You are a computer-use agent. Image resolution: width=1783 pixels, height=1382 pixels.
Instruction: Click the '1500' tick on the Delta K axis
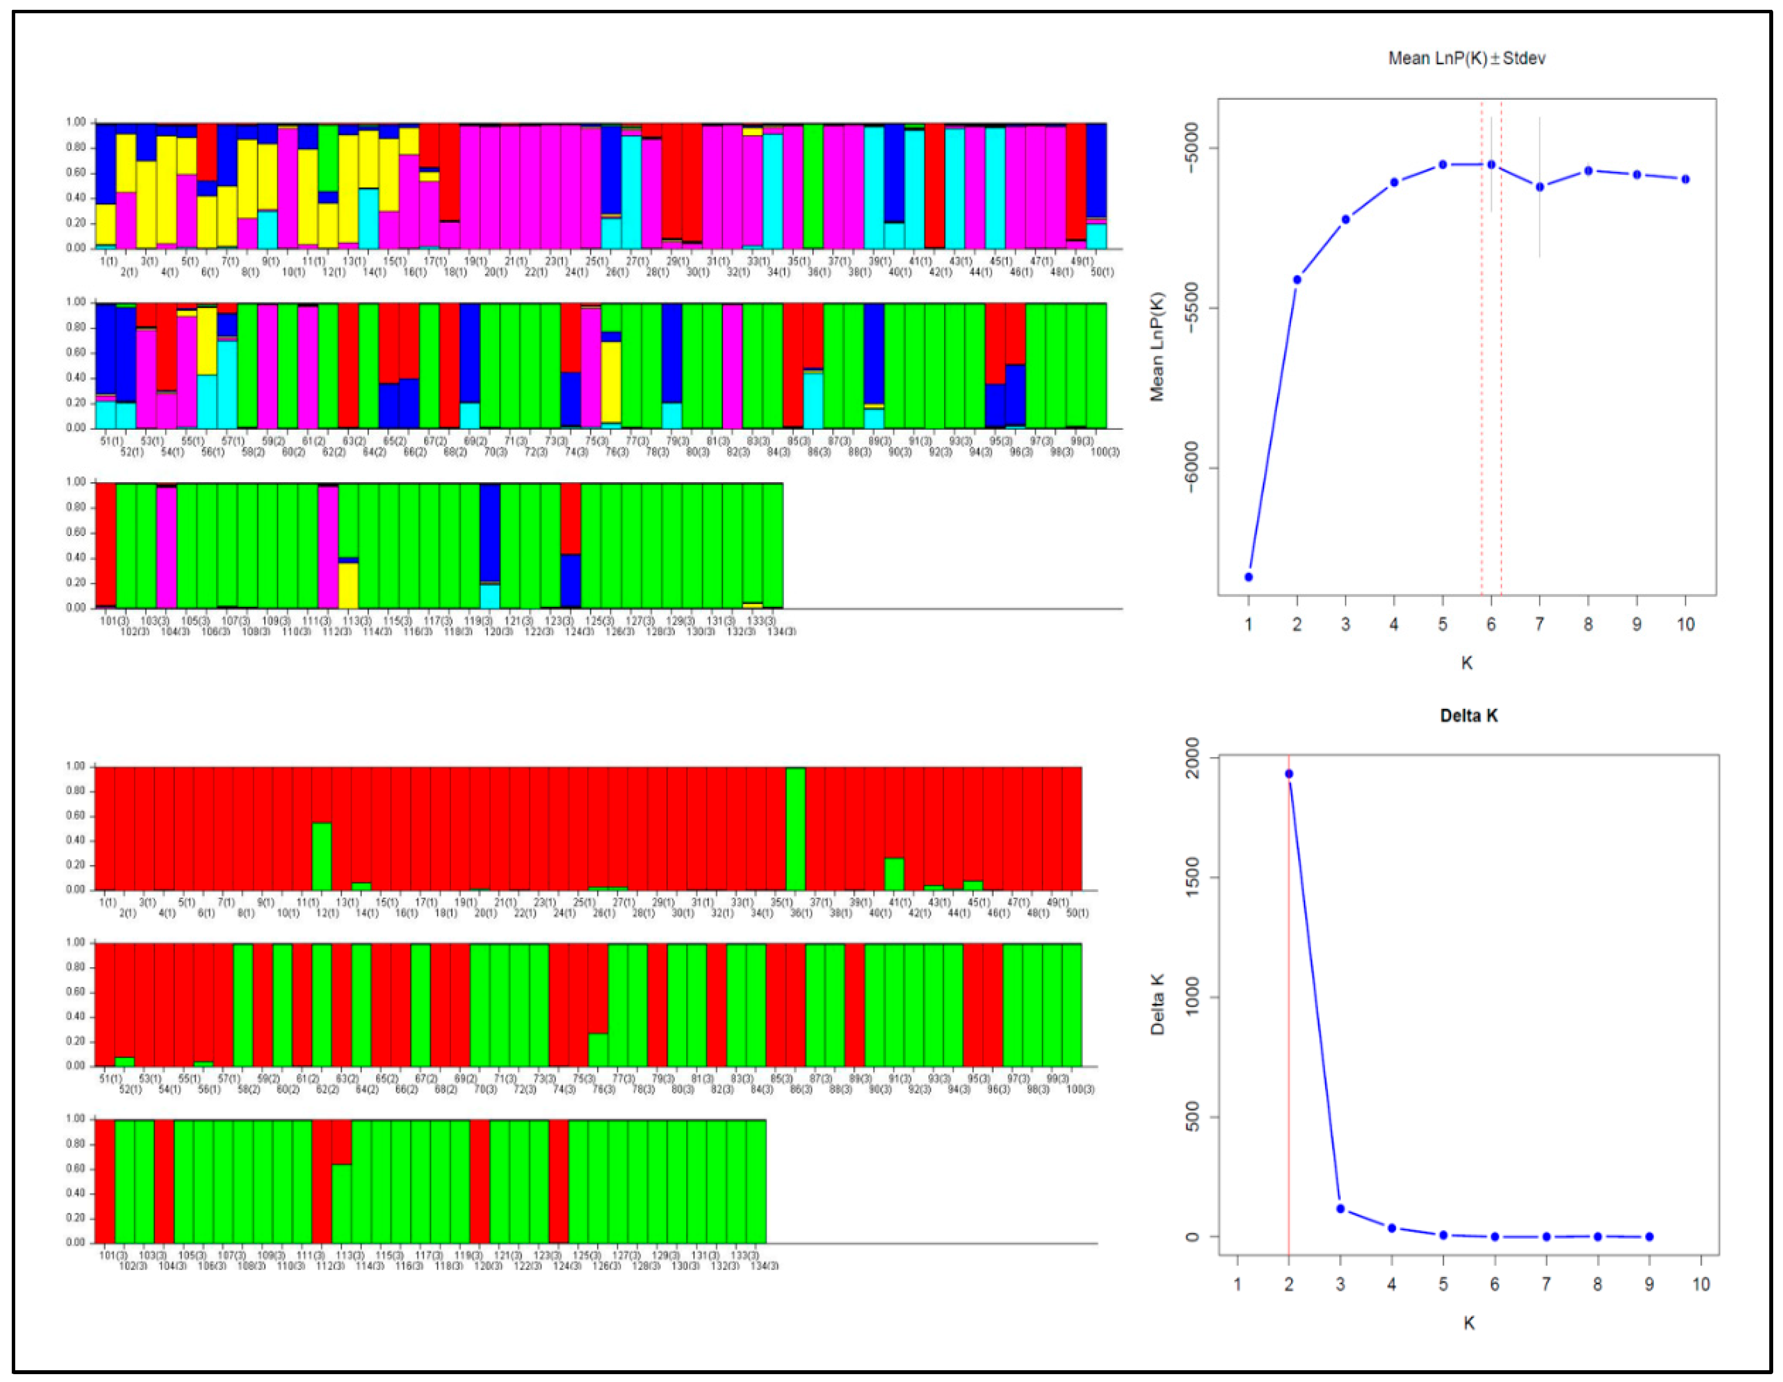point(1192,877)
